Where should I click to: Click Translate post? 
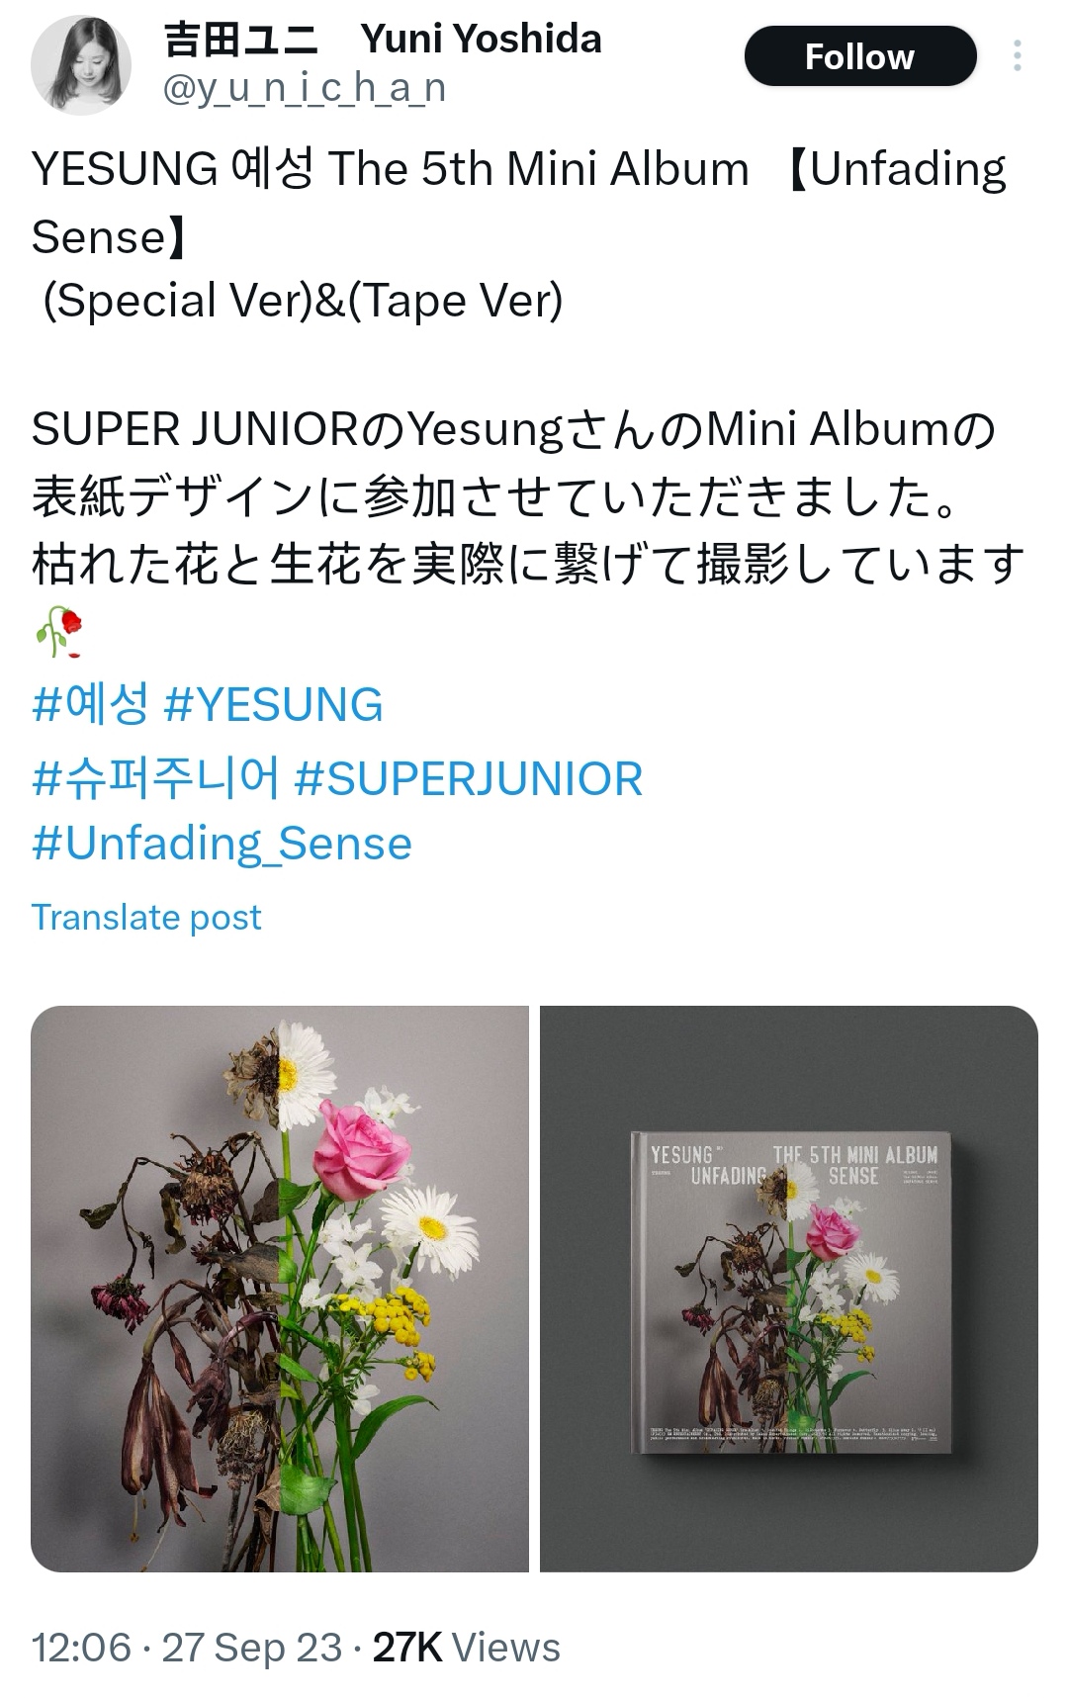(146, 917)
